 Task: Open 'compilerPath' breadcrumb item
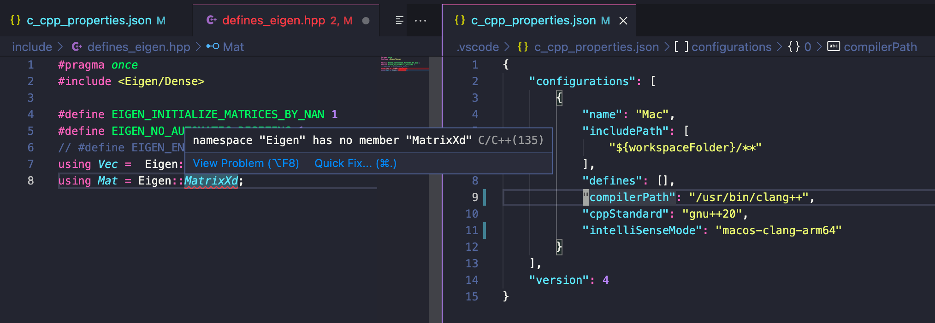[880, 47]
